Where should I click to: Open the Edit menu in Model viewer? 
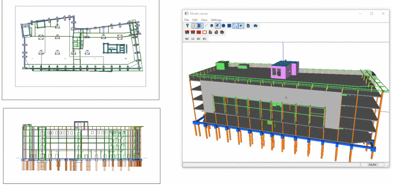(x=195, y=20)
